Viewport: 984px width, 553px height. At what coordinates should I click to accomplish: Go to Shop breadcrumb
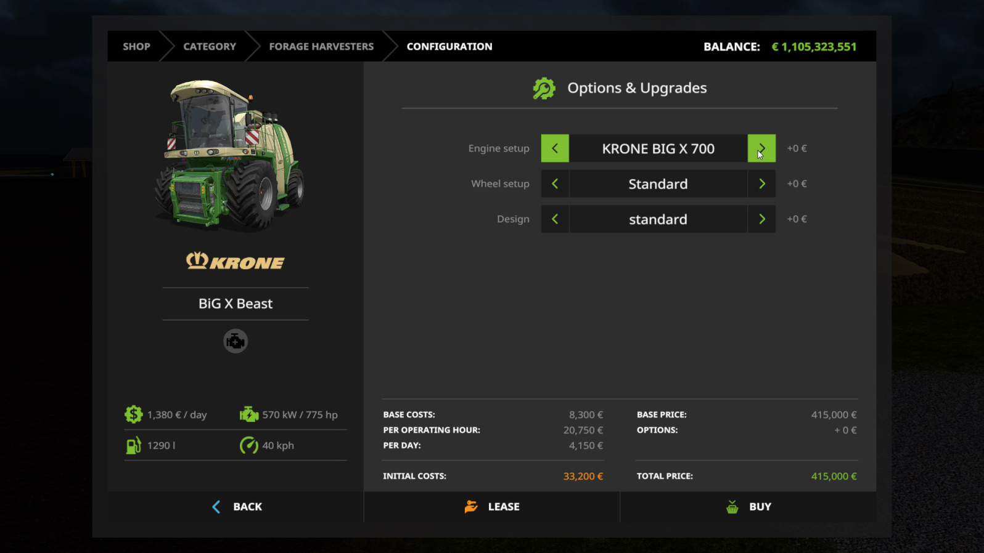tap(136, 47)
